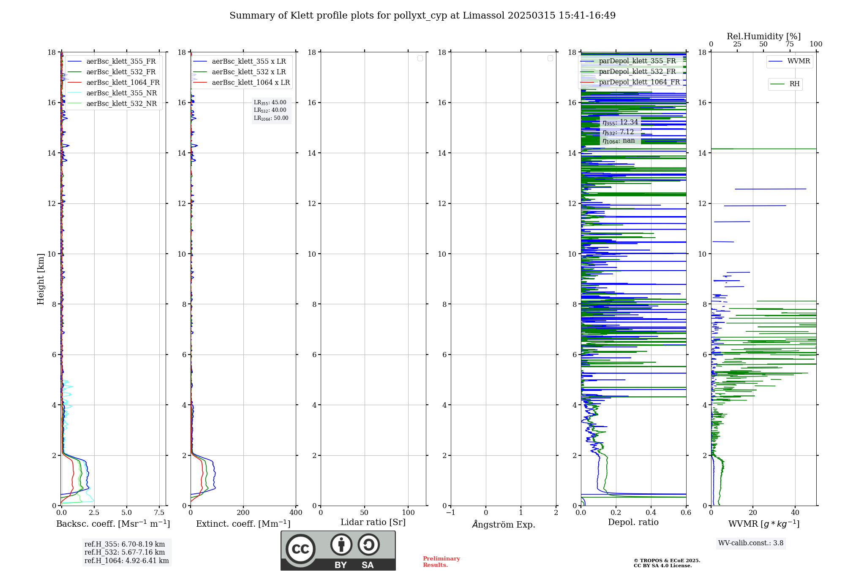The height and width of the screenshot is (574, 845).
Task: Click the 'LR355: 45.00' annotation
Action: pos(270,103)
